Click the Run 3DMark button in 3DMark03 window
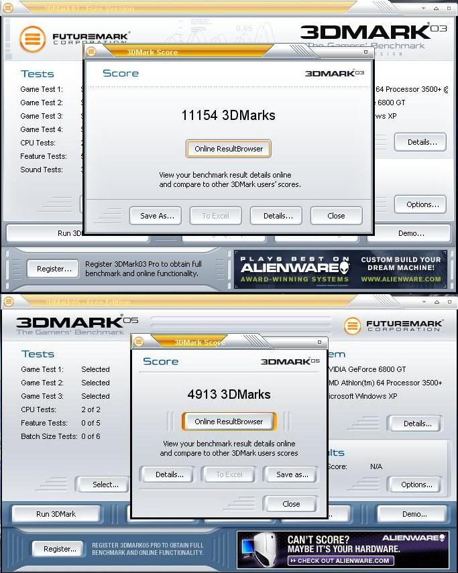 coord(46,233)
